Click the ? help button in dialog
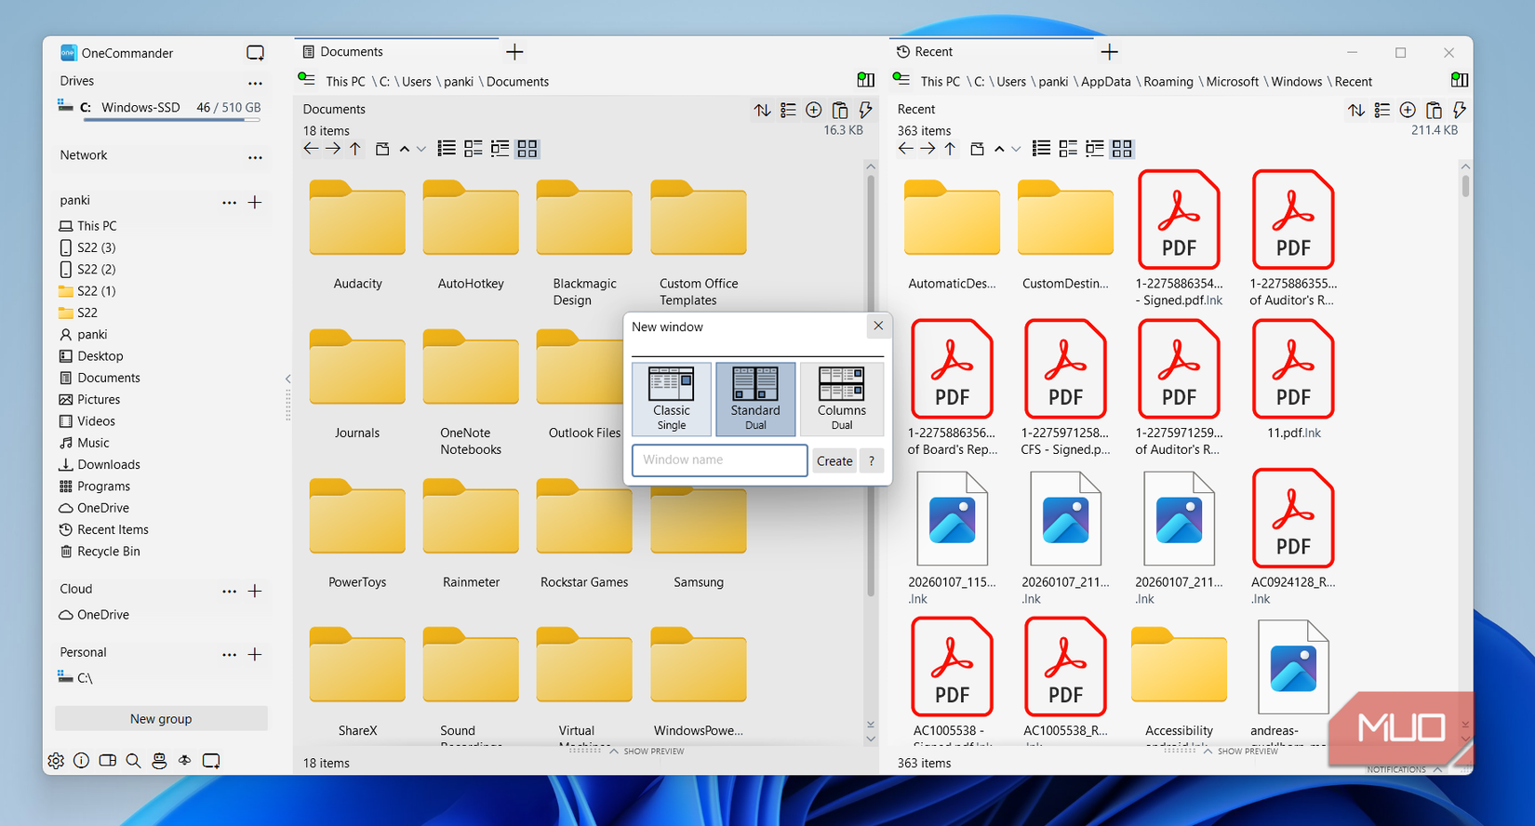1535x826 pixels. click(x=872, y=460)
